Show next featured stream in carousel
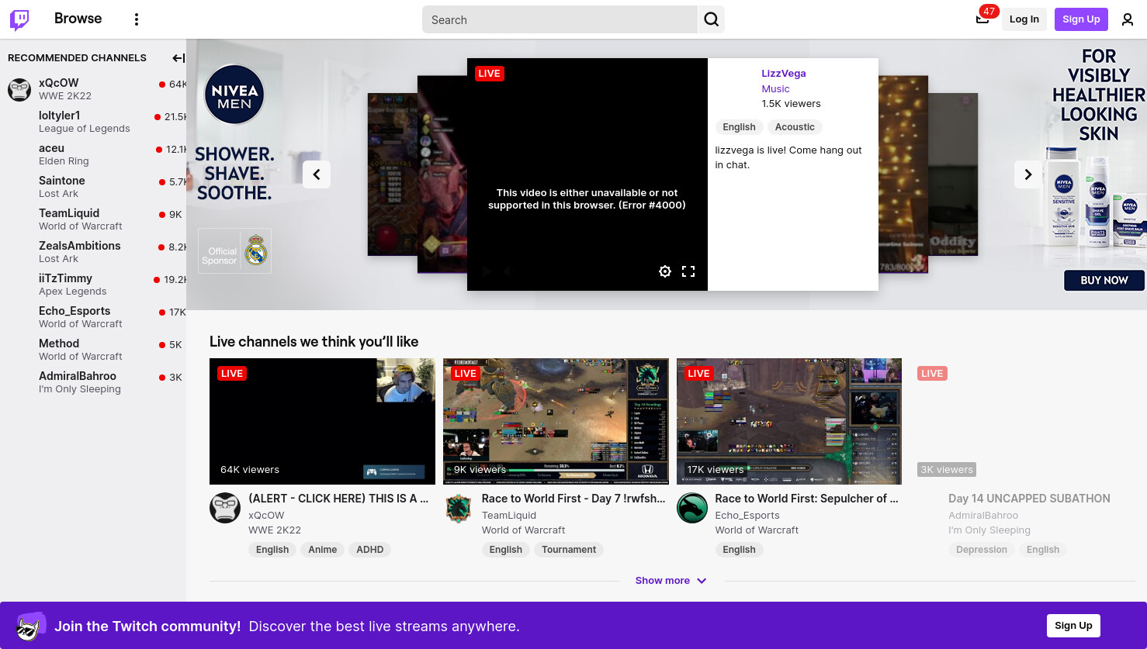The width and height of the screenshot is (1147, 649). click(1028, 174)
